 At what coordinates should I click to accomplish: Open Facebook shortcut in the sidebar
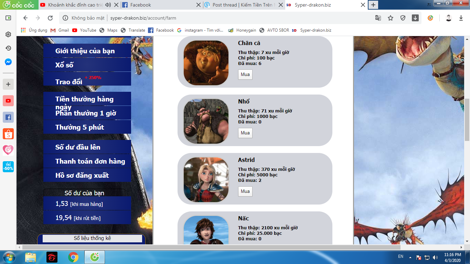click(x=8, y=117)
